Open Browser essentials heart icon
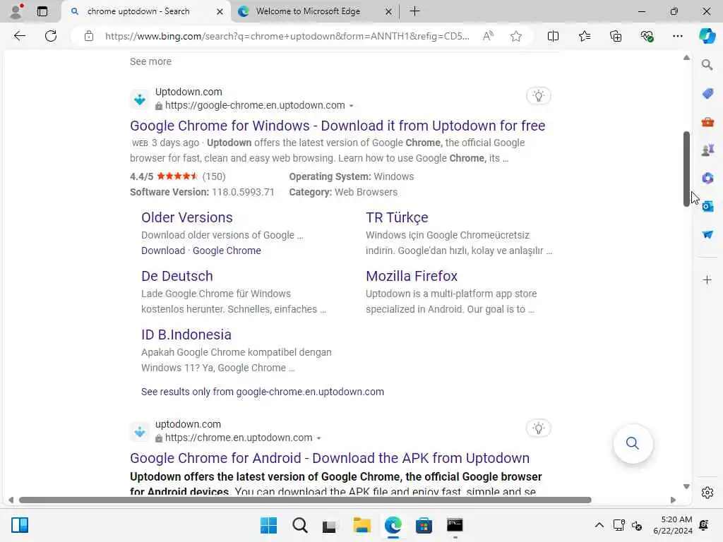 click(x=647, y=36)
